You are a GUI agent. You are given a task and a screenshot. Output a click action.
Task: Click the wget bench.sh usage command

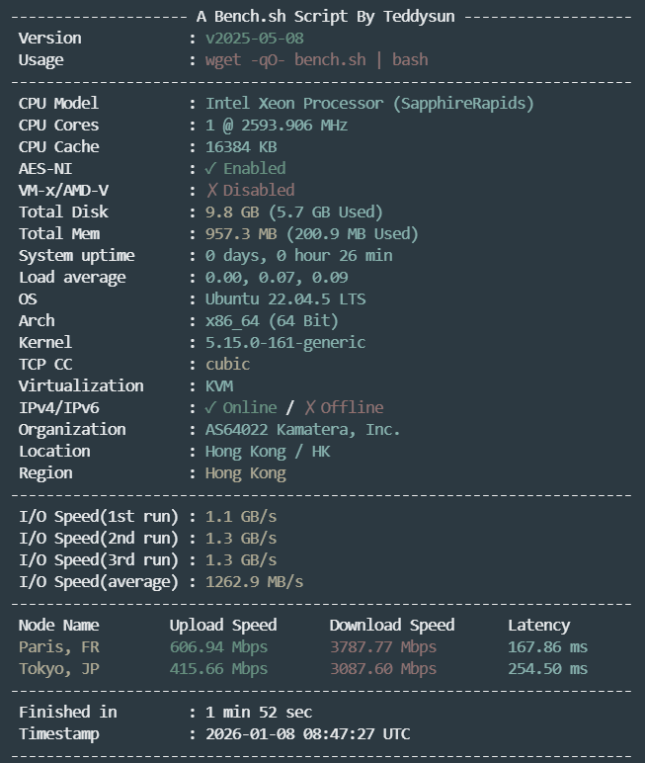click(317, 59)
